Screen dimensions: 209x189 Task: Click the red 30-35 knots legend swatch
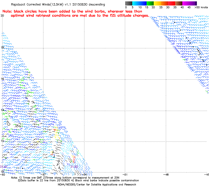tap(172, 3)
